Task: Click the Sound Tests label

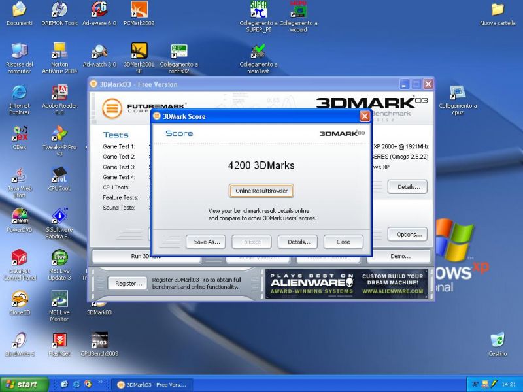Action: tap(119, 208)
